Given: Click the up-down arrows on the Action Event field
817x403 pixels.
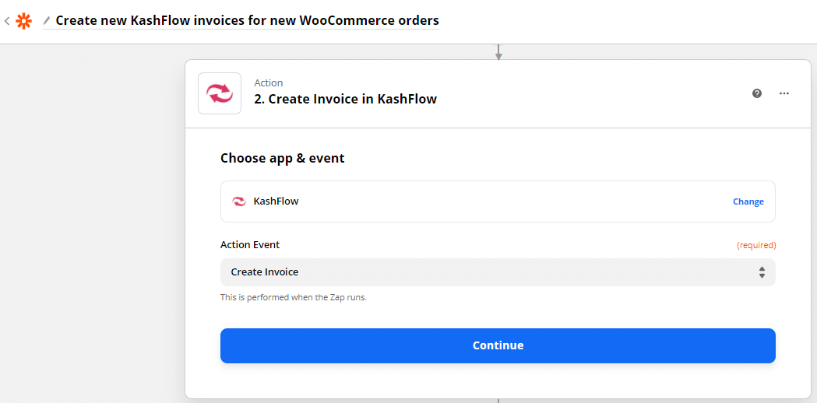Looking at the screenshot, I should pyautogui.click(x=762, y=272).
